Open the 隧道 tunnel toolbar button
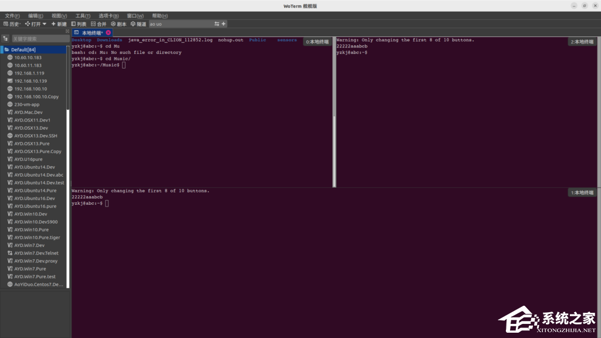The height and width of the screenshot is (338, 601). (x=139, y=23)
